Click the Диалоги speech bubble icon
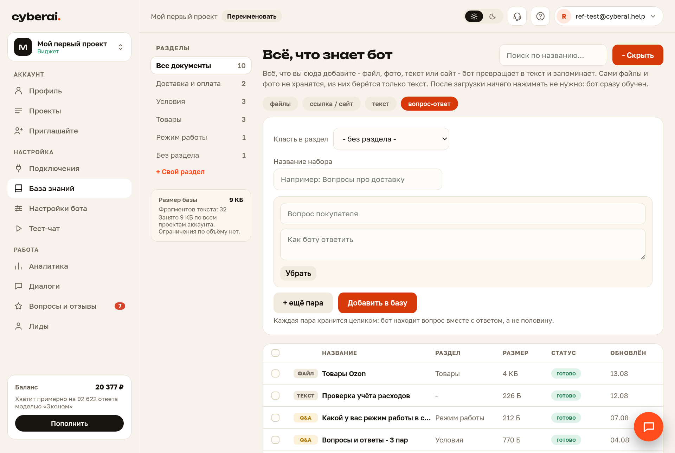The image size is (675, 453). tap(19, 286)
